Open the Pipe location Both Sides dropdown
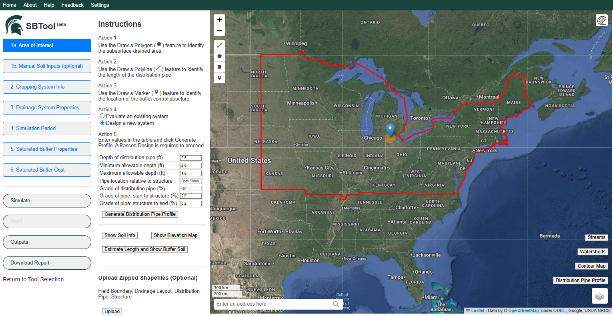Screen dimensions: 613x316 coord(190,181)
